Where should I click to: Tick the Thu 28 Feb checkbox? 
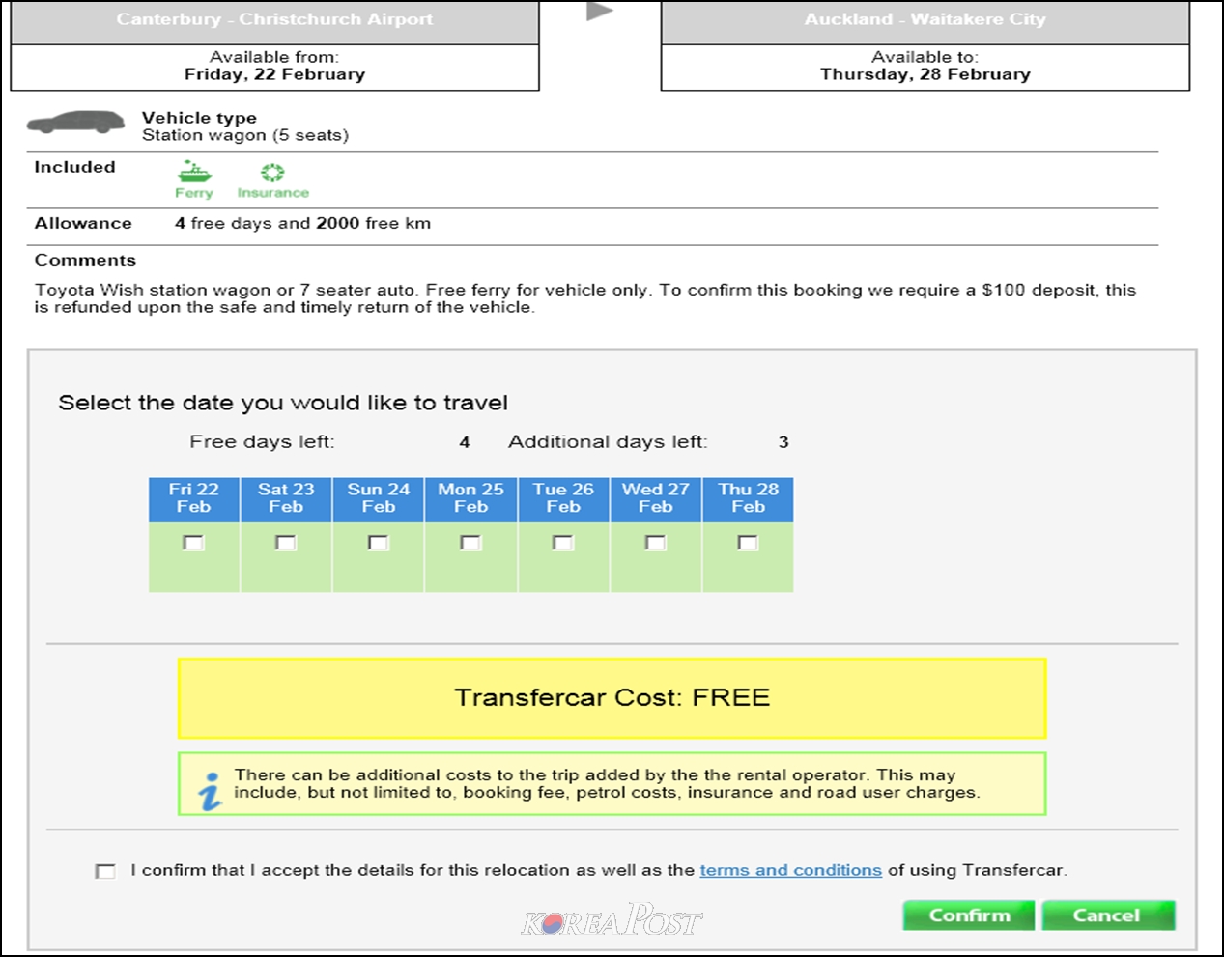pyautogui.click(x=748, y=543)
